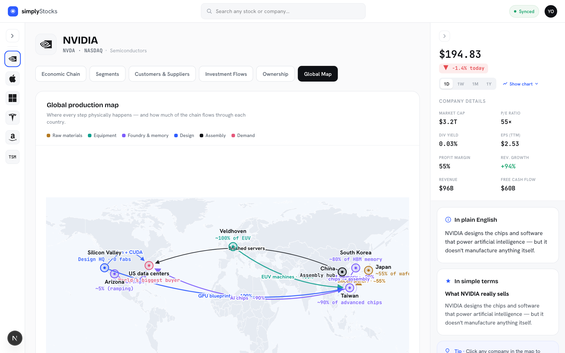Click the Semiconductors sector label
This screenshot has height=353, width=565.
click(128, 51)
